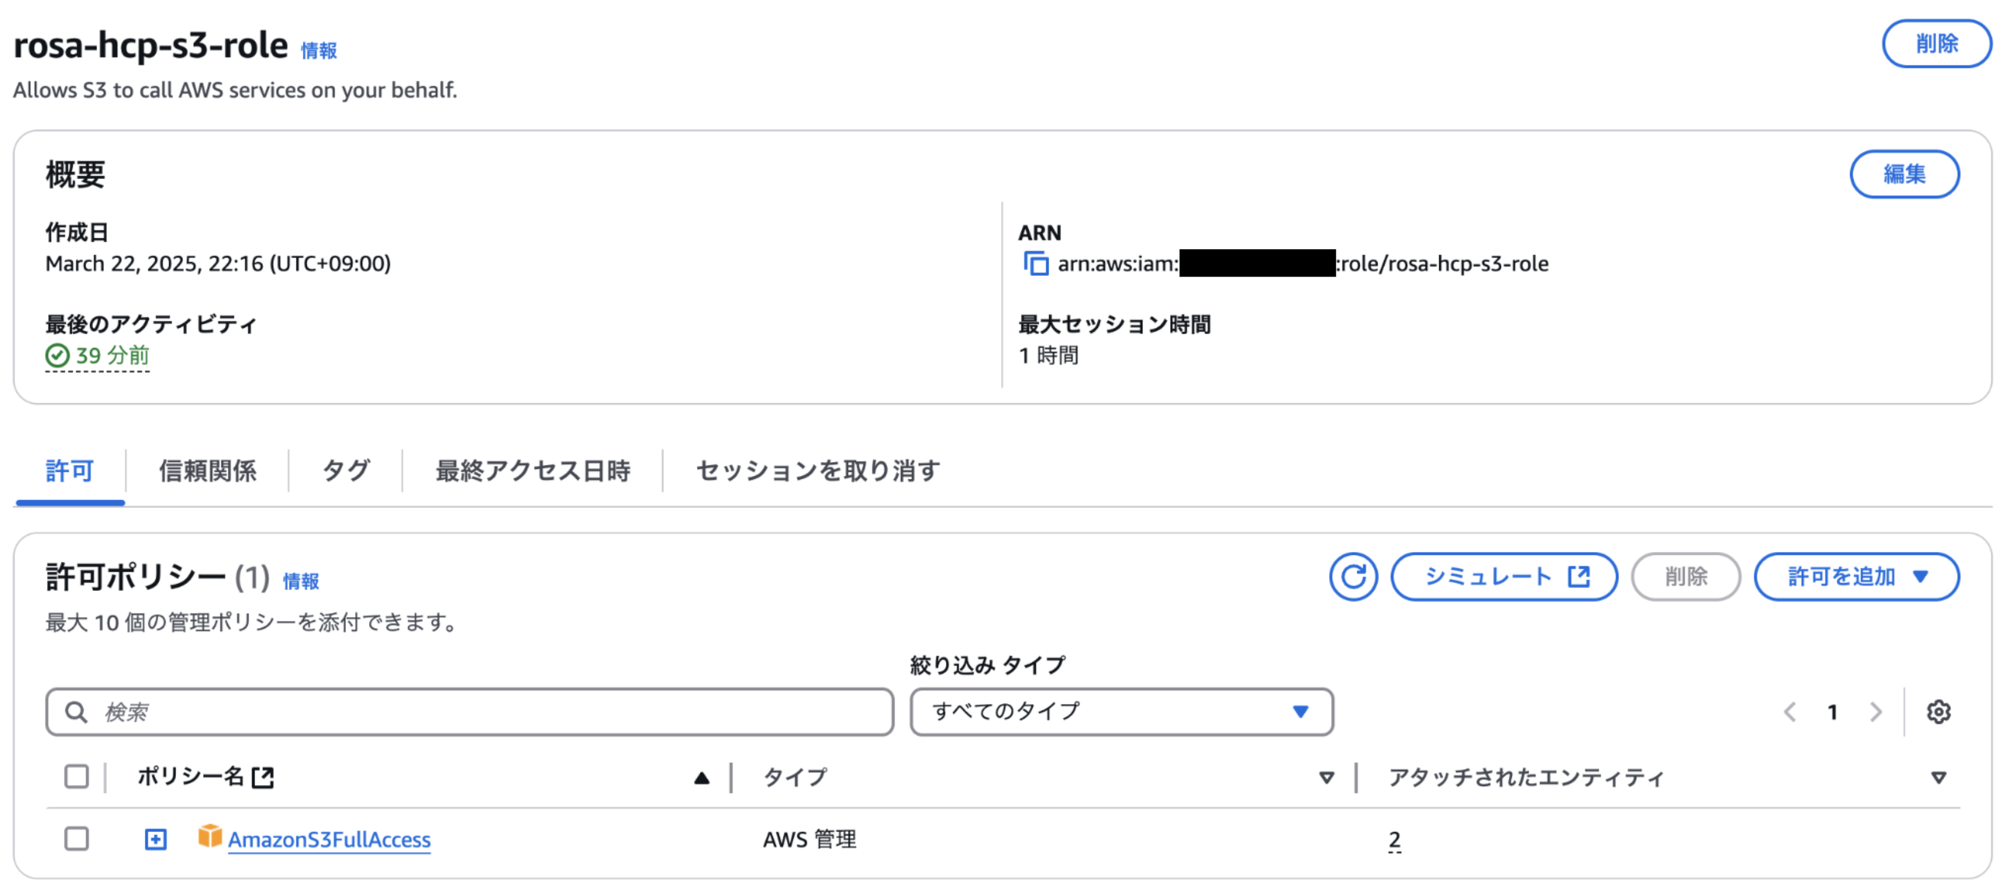Click the AWS 管理 type cell
The image size is (2010, 896).
809,840
